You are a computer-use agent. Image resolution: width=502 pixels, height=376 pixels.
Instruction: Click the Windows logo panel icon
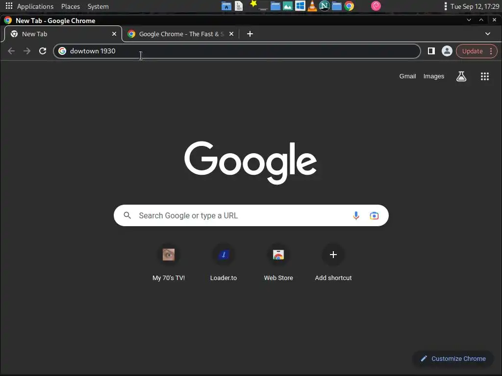pos(300,6)
